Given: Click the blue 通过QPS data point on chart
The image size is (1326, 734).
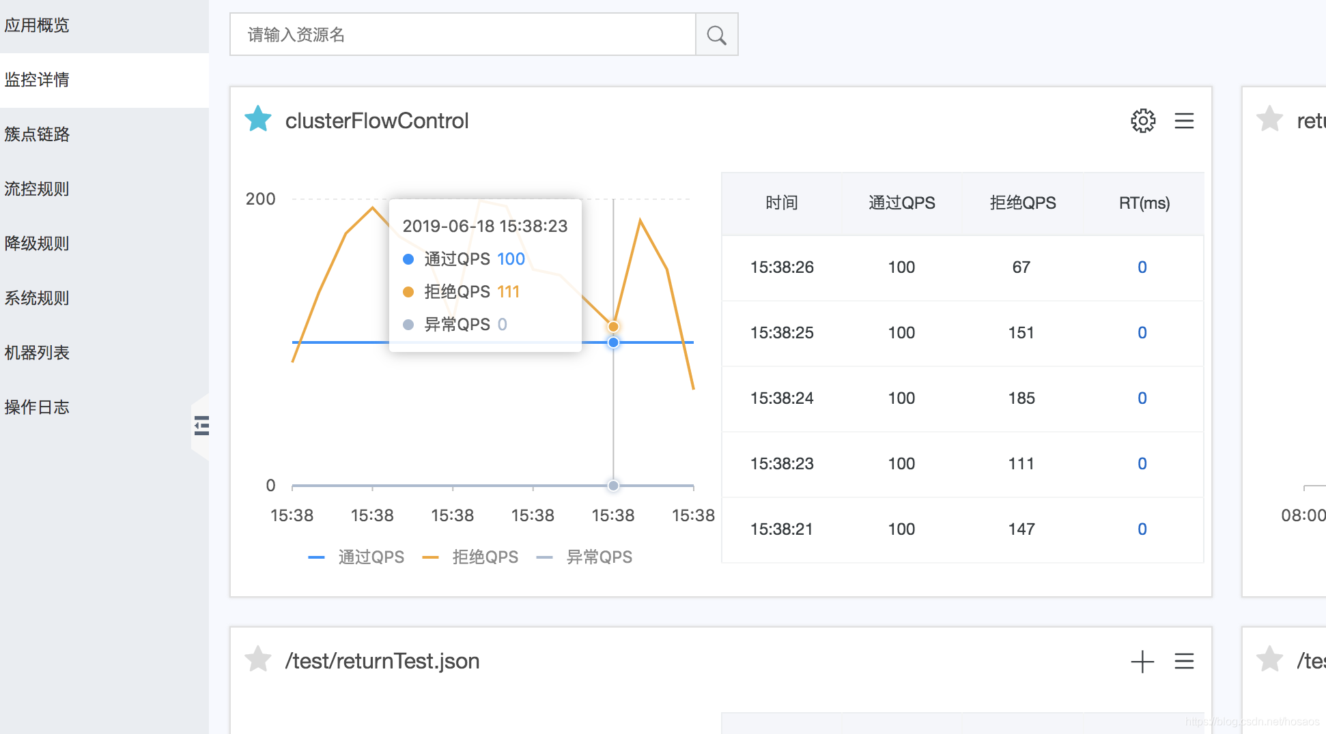Looking at the screenshot, I should [613, 342].
